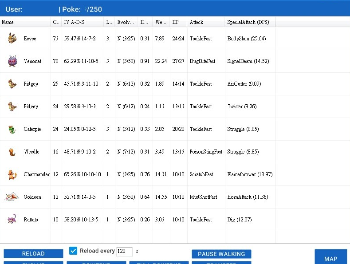The height and width of the screenshot is (264, 350).
Task: Click the Weedle sprite icon
Action: (12, 152)
